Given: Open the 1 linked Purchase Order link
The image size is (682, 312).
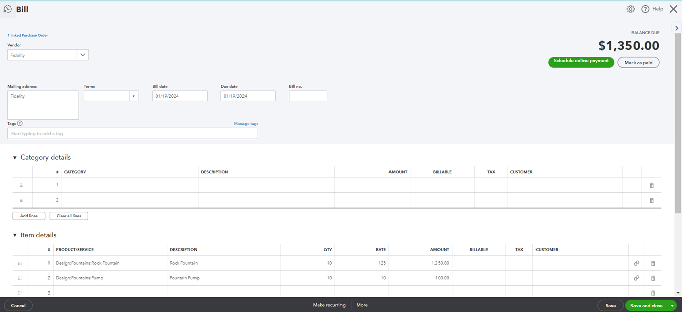Looking at the screenshot, I should (x=28, y=35).
